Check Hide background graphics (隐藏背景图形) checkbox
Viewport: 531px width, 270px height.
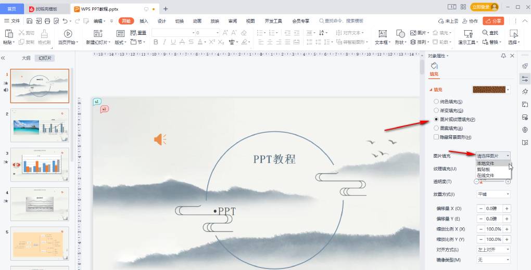436,137
